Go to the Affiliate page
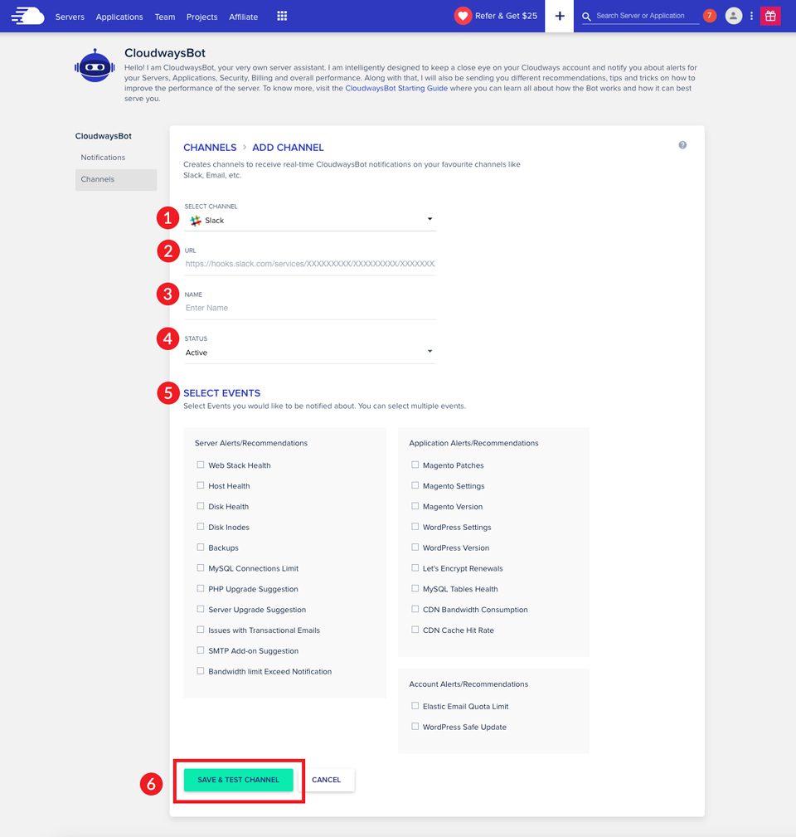Viewport: 796px width, 837px height. click(243, 17)
